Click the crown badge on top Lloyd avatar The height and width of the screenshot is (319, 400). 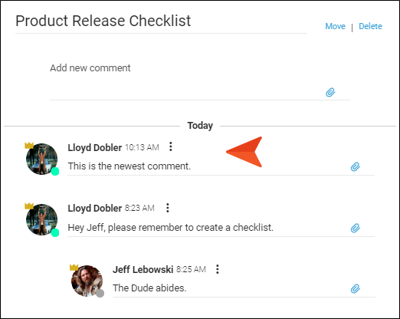click(29, 146)
